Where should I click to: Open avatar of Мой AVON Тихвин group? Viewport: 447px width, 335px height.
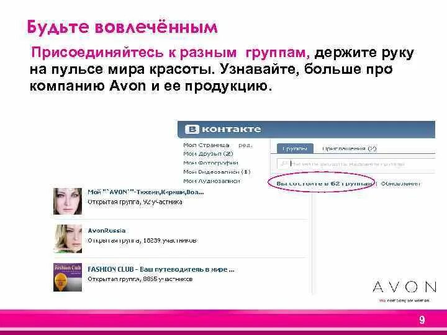pyautogui.click(x=68, y=201)
